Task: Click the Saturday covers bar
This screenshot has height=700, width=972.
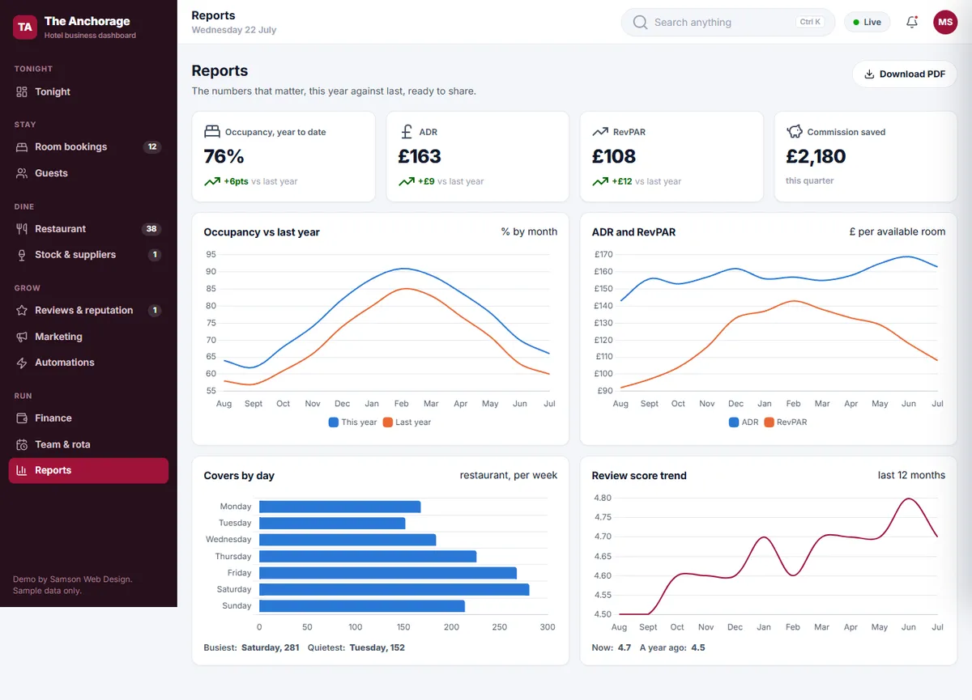Action: 394,589
